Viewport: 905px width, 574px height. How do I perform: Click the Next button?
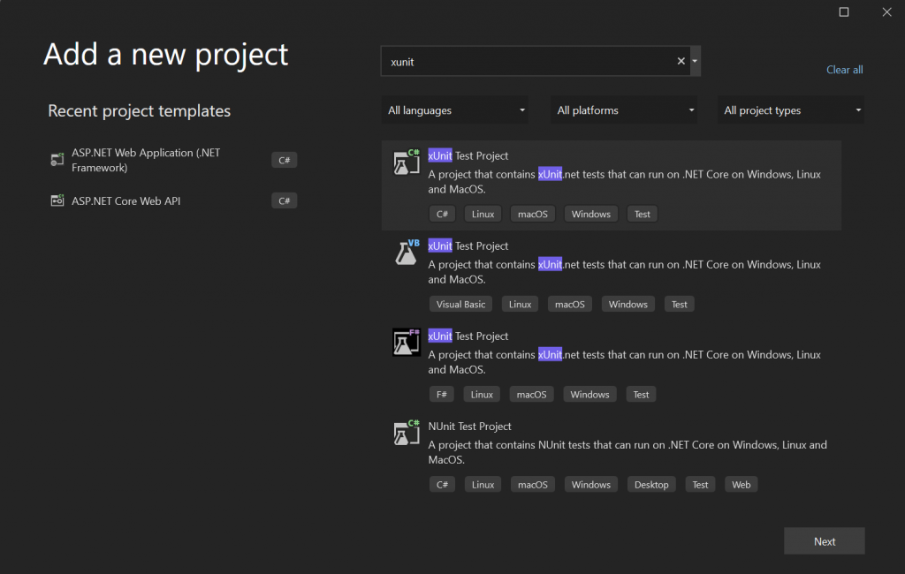click(x=824, y=540)
